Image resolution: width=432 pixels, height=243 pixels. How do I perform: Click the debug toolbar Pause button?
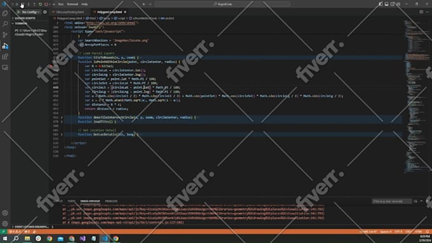pyautogui.click(x=17, y=4)
